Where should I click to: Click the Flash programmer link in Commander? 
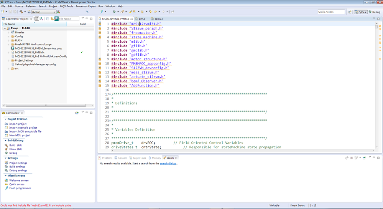20,188
